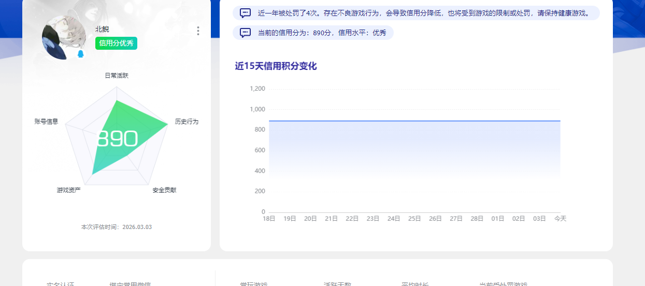Click the 26日 date on the x-axis
Screen dimensions: 645x286
pos(435,219)
